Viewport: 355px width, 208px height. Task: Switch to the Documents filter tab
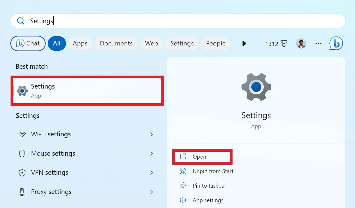(x=116, y=43)
